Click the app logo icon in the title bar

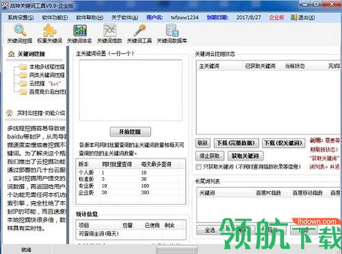click(x=5, y=5)
